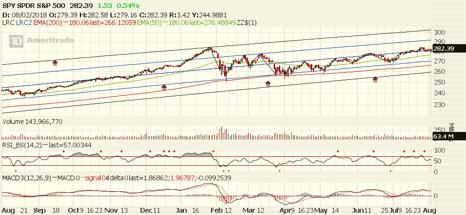
Task: Click the Volume 143,966,770 panel label
Action: (32, 122)
